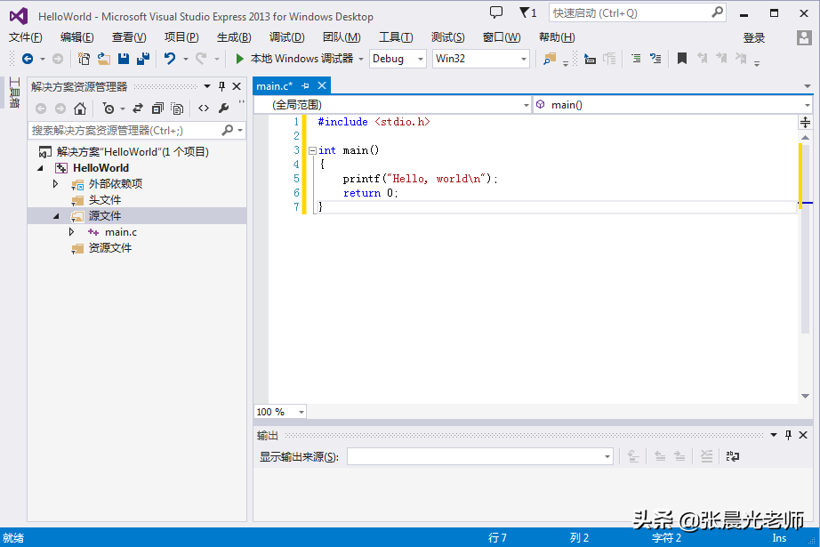This screenshot has width=820, height=547.
Task: Collapse the HelloWorld project node
Action: coord(40,168)
